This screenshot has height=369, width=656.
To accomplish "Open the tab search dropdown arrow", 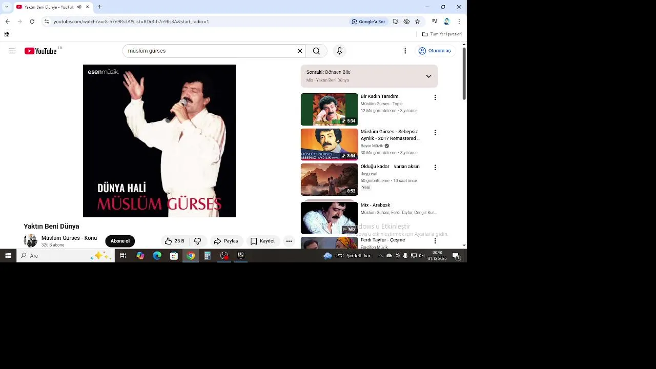I will [x=7, y=7].
